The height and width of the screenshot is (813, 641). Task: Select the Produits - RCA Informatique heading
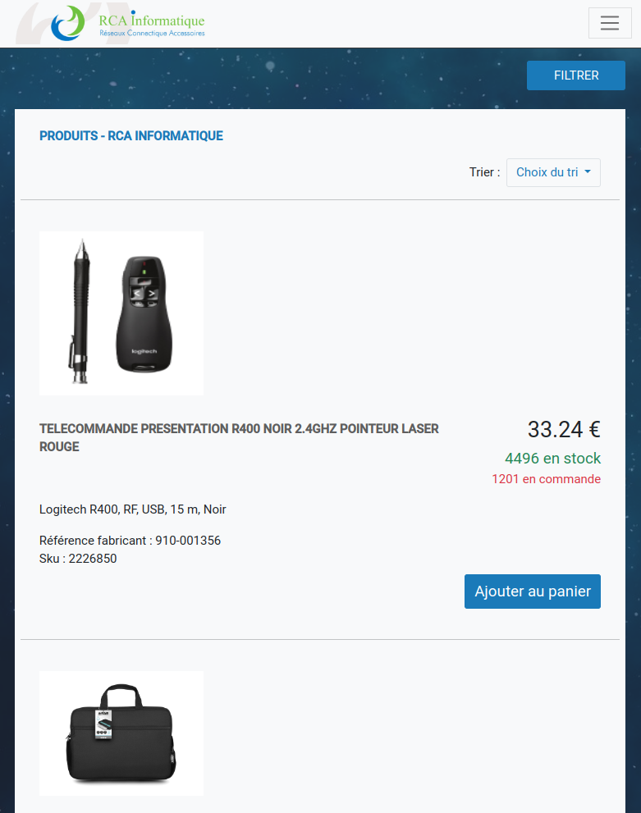pos(131,136)
